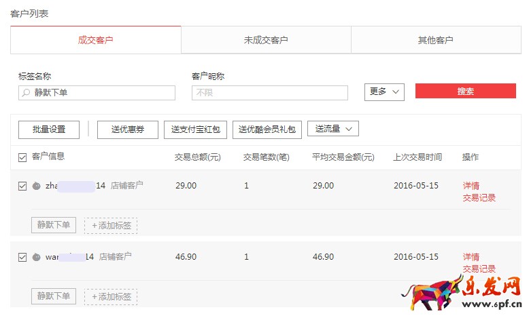
Task: Open 详情 for the 29.00 transaction customer
Action: [471, 186]
